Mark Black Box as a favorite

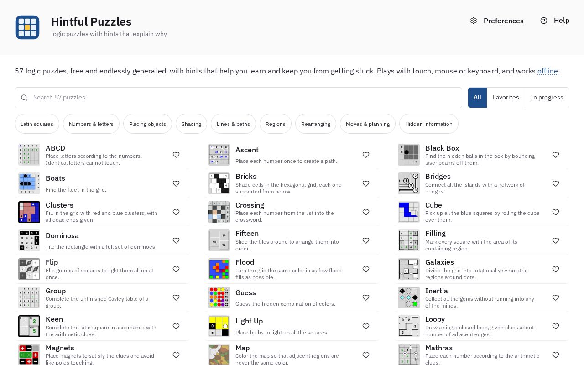click(x=556, y=155)
